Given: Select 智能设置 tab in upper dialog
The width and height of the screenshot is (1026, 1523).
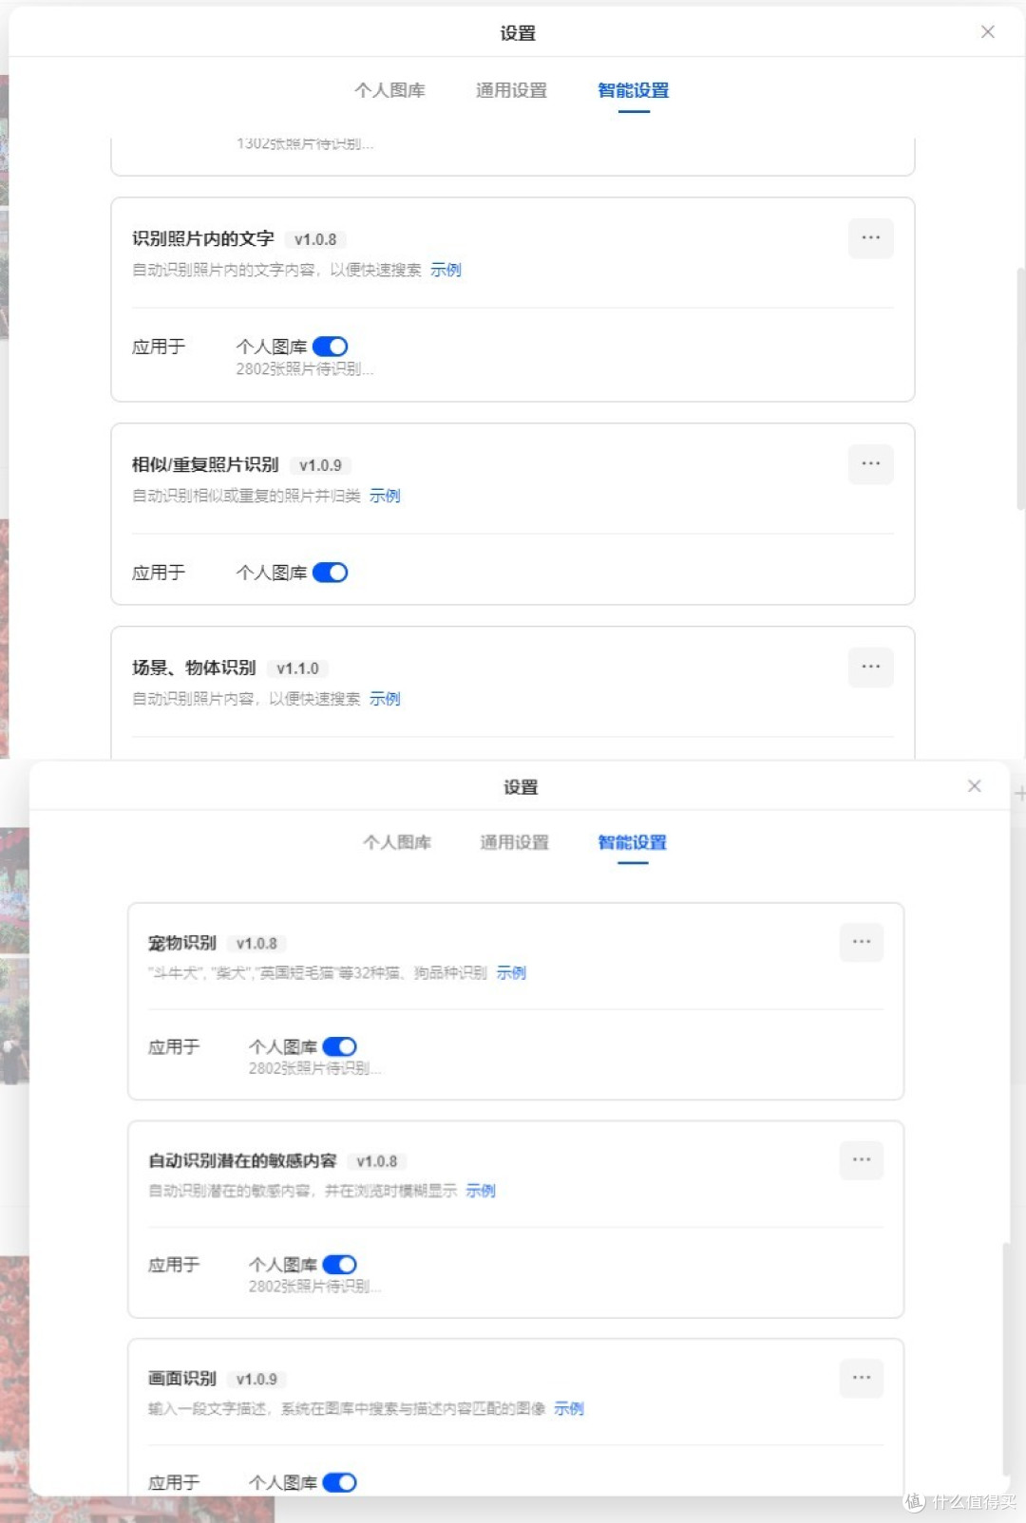Looking at the screenshot, I should 634,90.
